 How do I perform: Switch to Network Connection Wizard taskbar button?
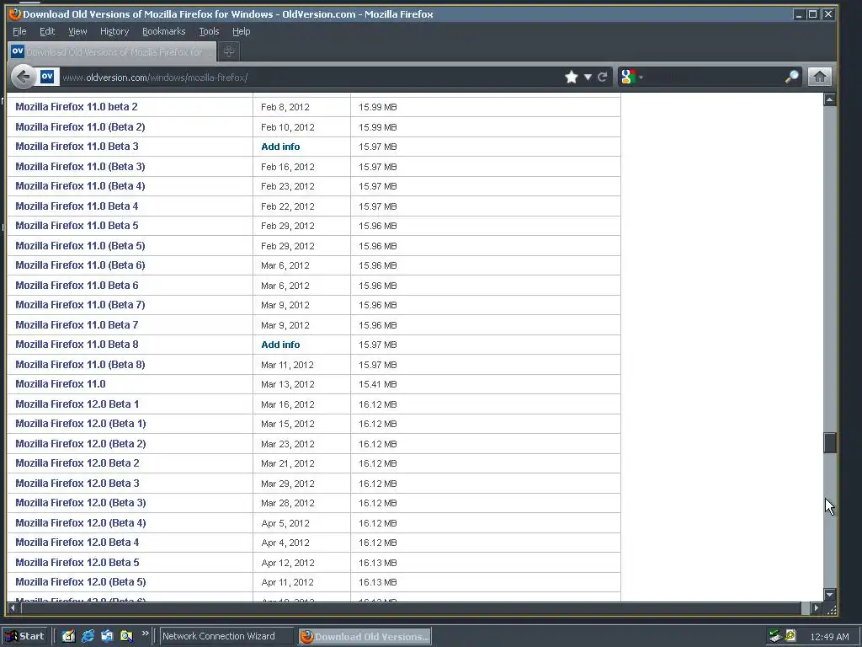point(226,636)
